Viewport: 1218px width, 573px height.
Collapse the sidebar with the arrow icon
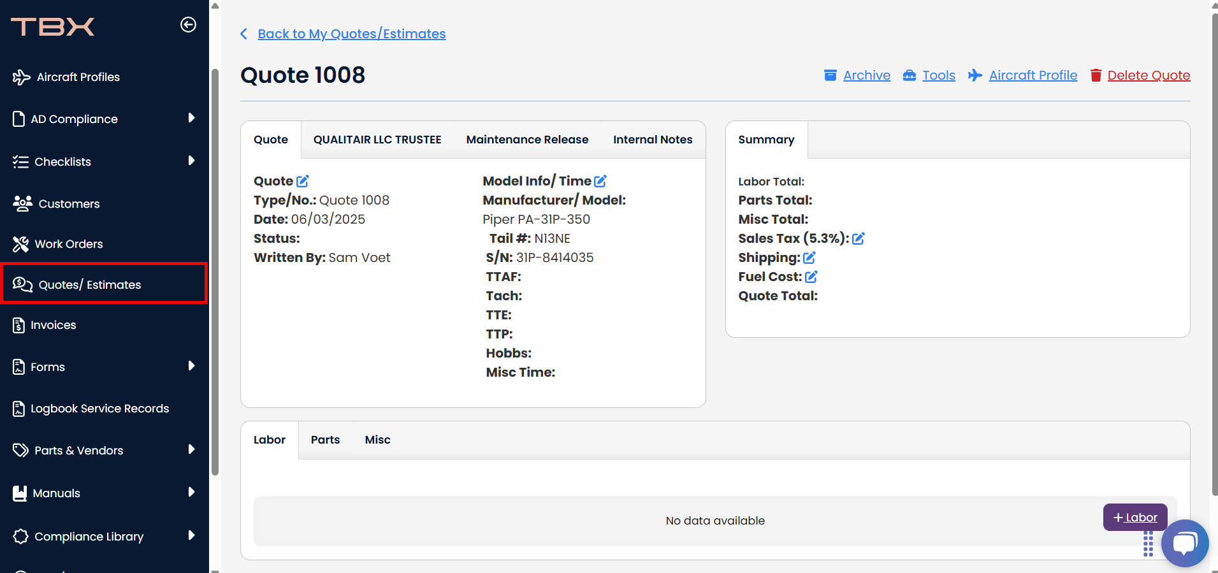[188, 25]
